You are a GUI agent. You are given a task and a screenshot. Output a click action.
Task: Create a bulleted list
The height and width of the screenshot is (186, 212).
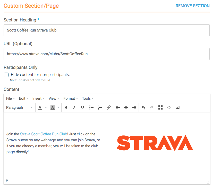(91, 107)
